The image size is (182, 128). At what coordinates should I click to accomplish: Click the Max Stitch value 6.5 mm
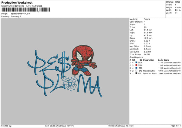pyautogui.click(x=147, y=46)
